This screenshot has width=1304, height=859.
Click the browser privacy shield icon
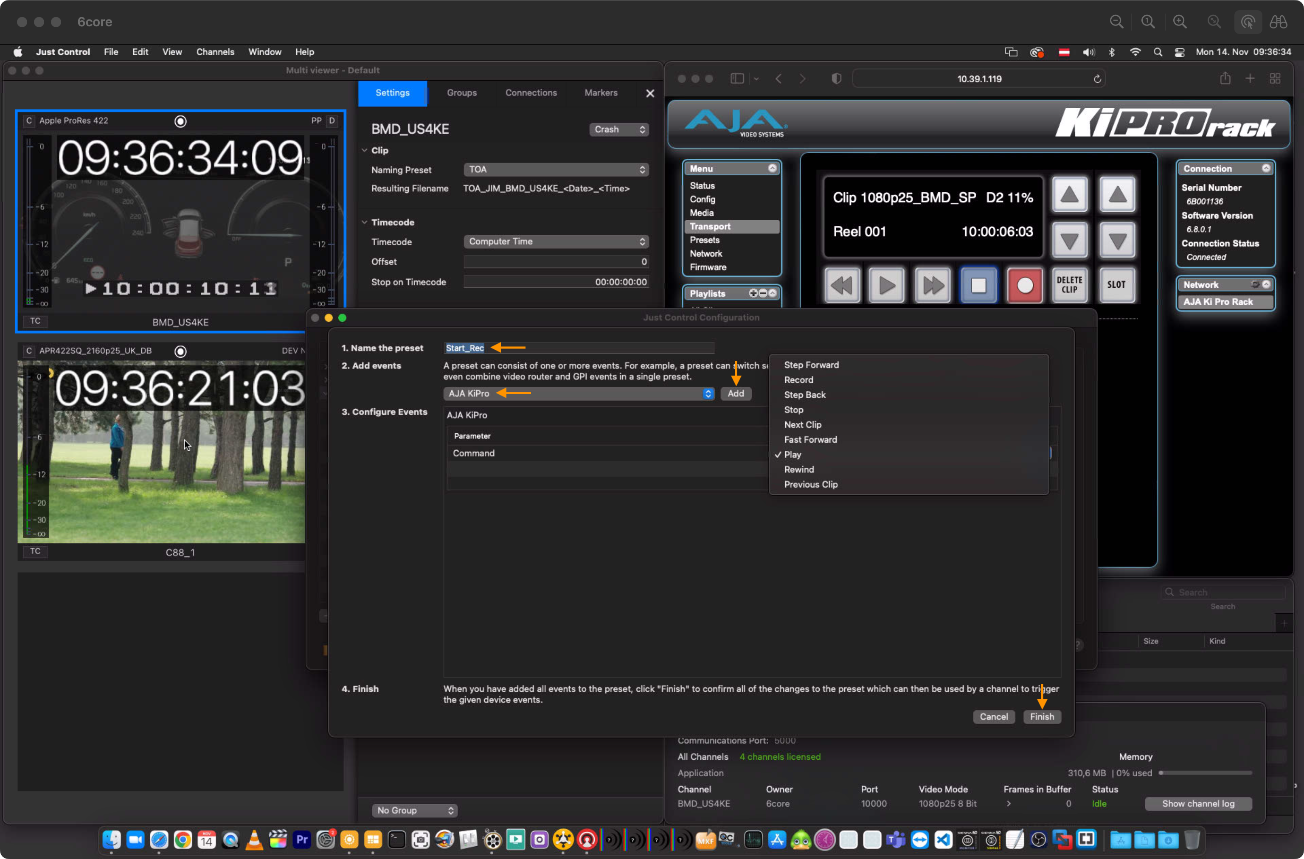point(836,79)
